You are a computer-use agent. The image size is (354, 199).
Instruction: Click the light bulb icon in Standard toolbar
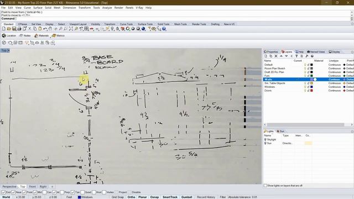(x=112, y=29)
